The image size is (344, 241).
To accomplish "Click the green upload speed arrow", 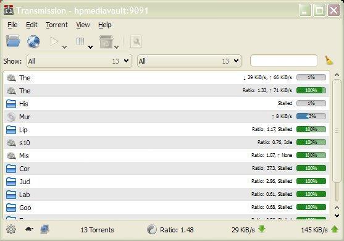I will [x=335, y=229].
